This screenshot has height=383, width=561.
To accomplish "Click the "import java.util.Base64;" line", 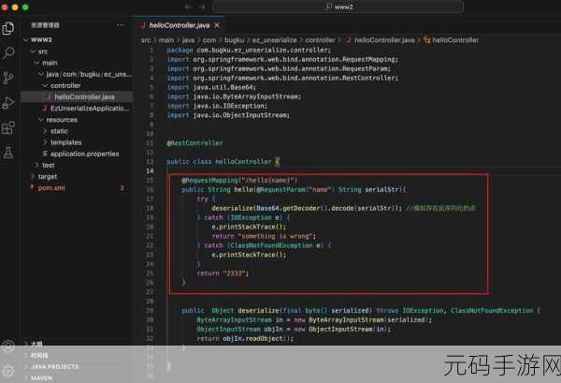I will coord(211,87).
